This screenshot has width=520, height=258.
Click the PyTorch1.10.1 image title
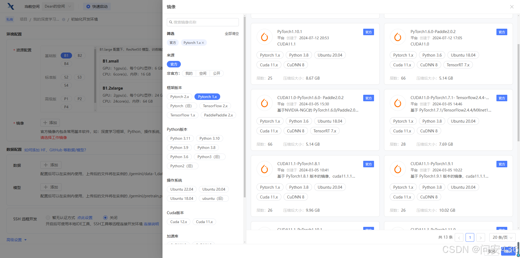[x=290, y=32]
